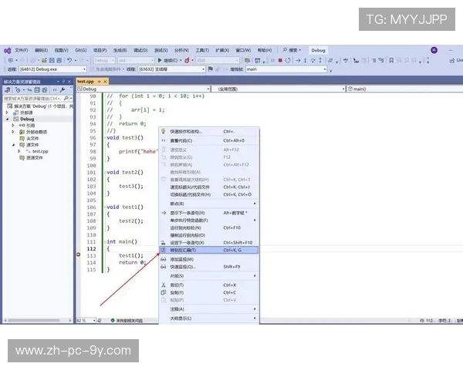The width and height of the screenshot is (463, 370).
Task: Click the Step Out up-arrow icon
Action: click(320, 60)
